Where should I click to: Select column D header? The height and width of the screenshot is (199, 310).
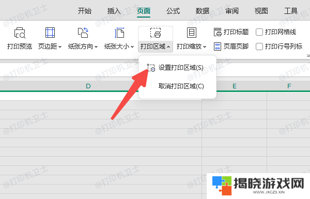88,86
